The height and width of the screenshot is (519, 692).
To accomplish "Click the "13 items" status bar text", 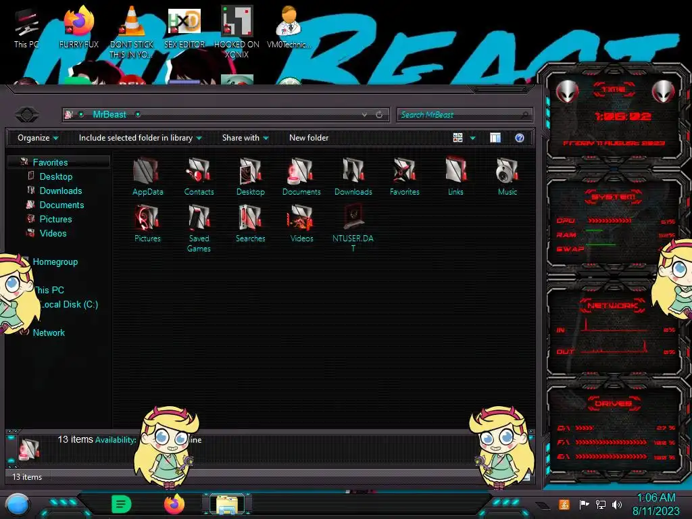I will pos(27,476).
